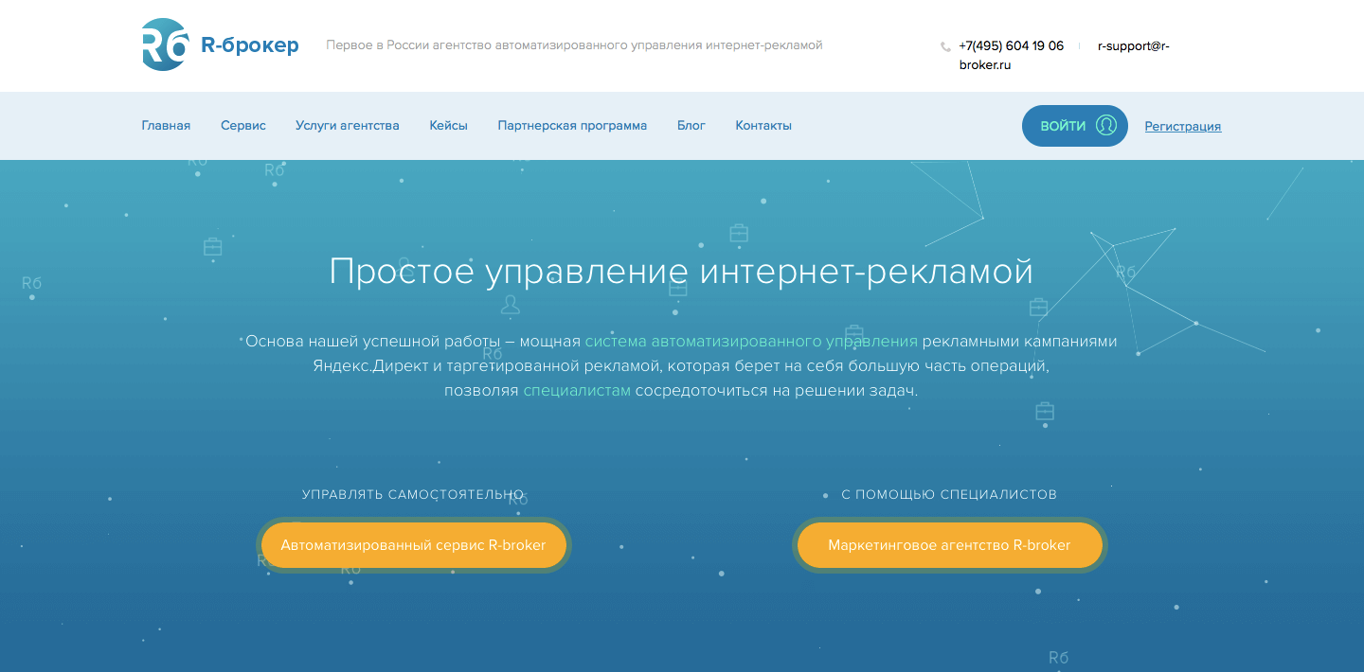
Task: Click the R-брокер brand name text
Action: [250, 44]
